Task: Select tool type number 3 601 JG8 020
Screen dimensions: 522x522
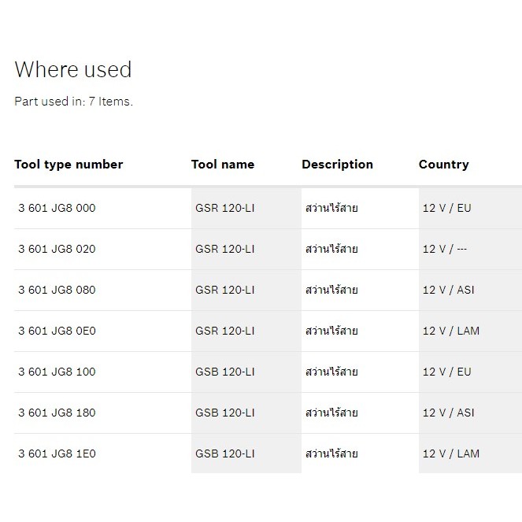Action: point(57,250)
